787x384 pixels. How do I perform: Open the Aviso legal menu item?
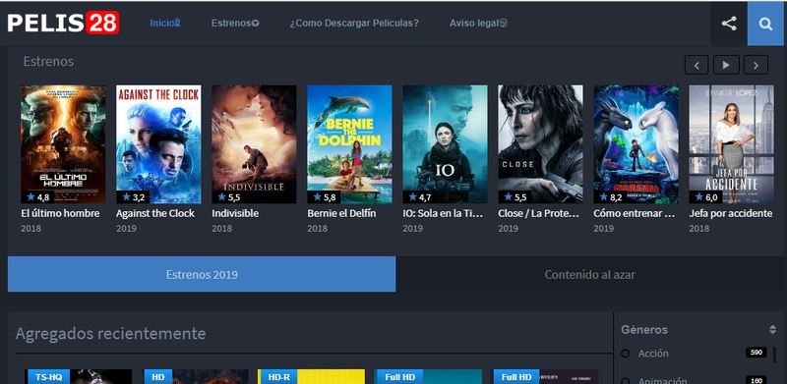pyautogui.click(x=478, y=23)
